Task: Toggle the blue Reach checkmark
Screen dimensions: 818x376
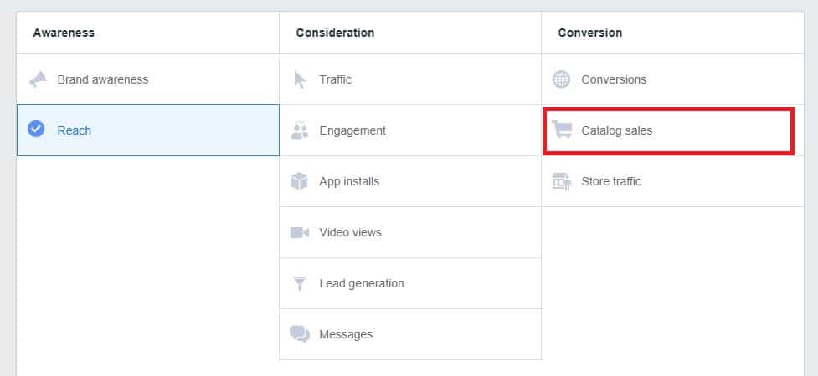Action: [x=36, y=130]
